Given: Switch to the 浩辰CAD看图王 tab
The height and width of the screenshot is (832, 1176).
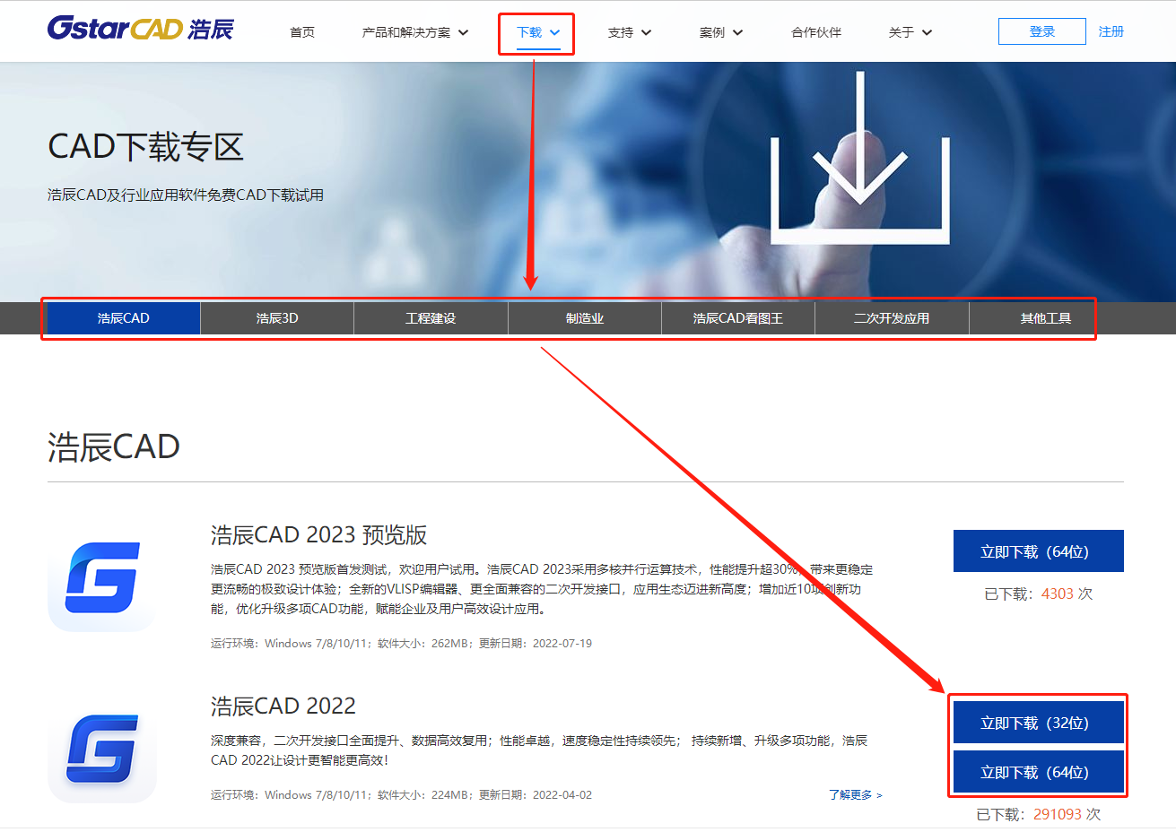Looking at the screenshot, I should pos(738,318).
